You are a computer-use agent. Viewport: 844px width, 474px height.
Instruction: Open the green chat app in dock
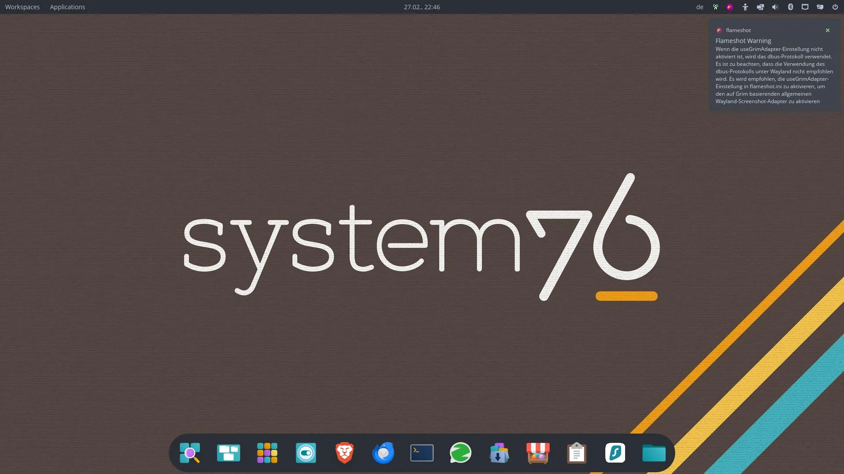tap(461, 453)
